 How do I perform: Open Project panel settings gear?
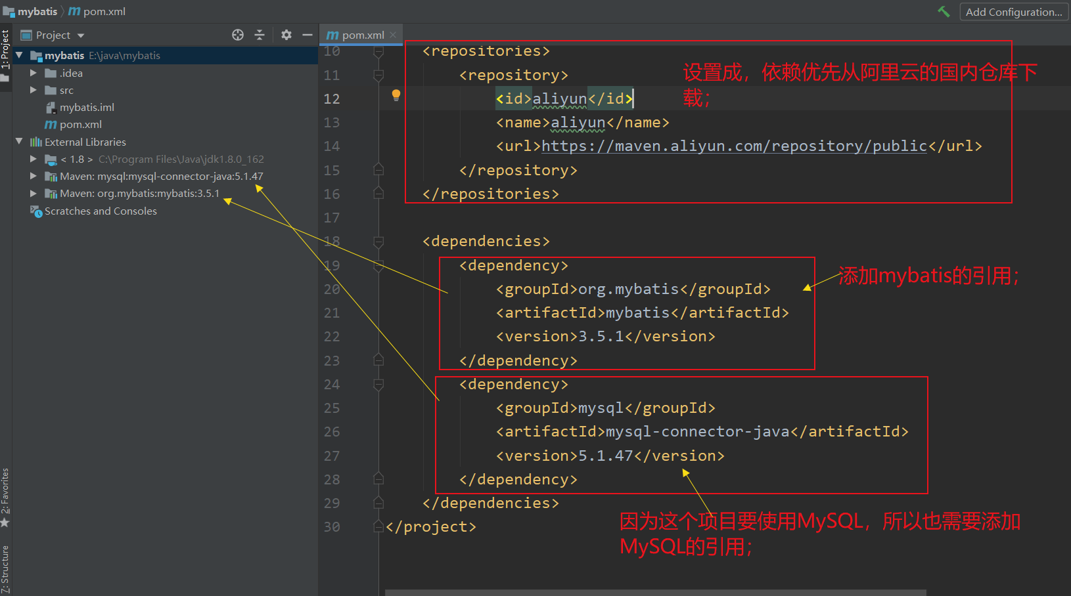coord(286,35)
